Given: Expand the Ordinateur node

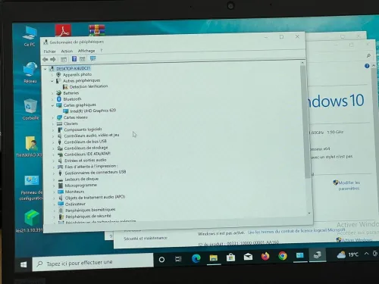Looking at the screenshot, I should 54,204.
